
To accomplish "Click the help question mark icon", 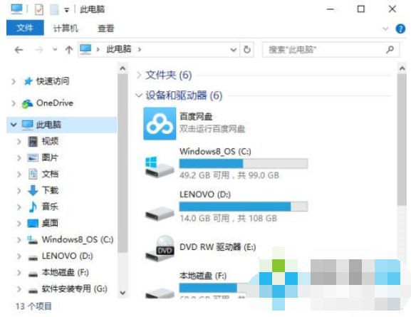I will (x=400, y=28).
